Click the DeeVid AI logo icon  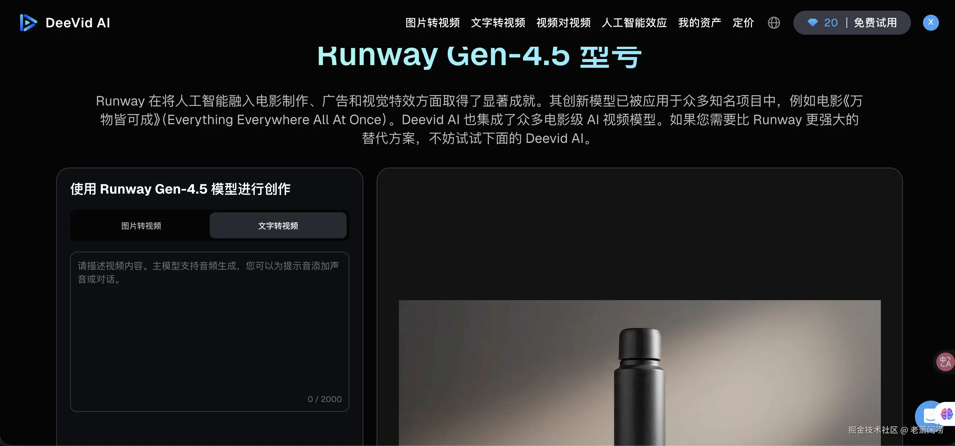(x=28, y=23)
